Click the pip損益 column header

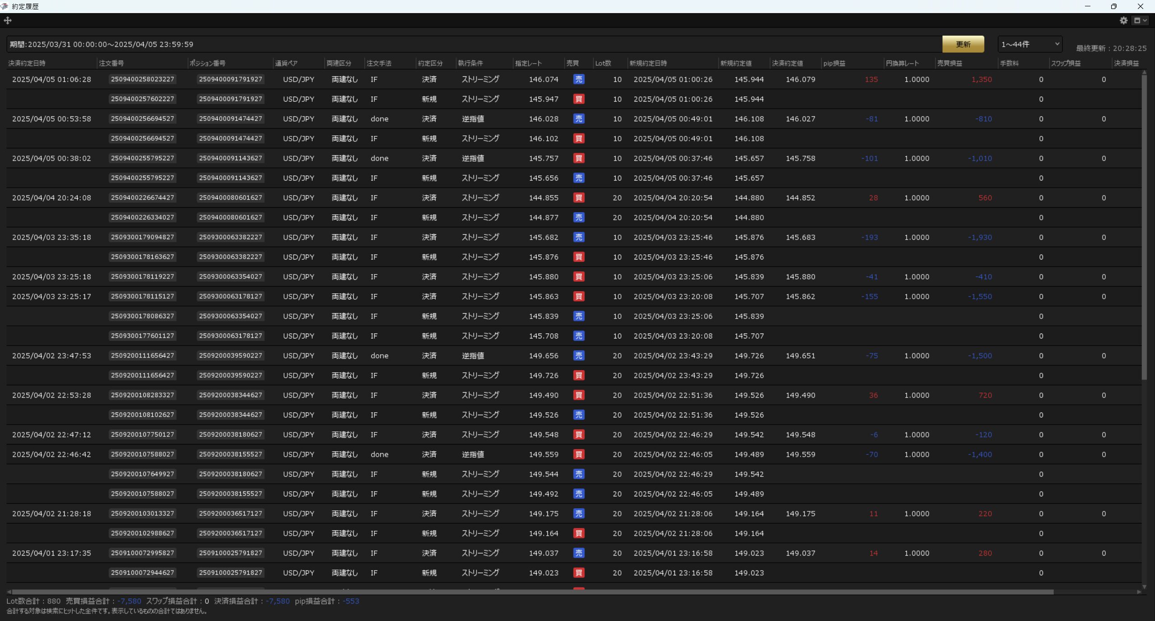834,63
